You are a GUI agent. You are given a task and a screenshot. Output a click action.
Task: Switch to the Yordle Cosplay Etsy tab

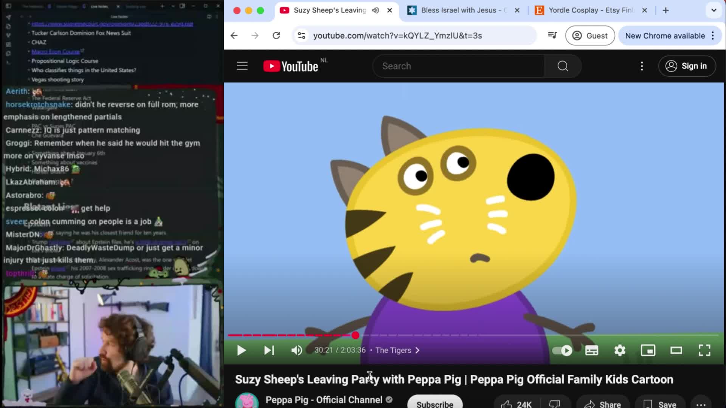[x=586, y=10]
